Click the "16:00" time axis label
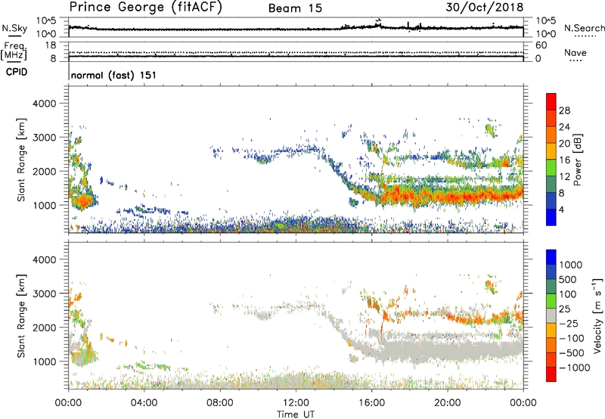605x419 pixels. tap(371, 403)
